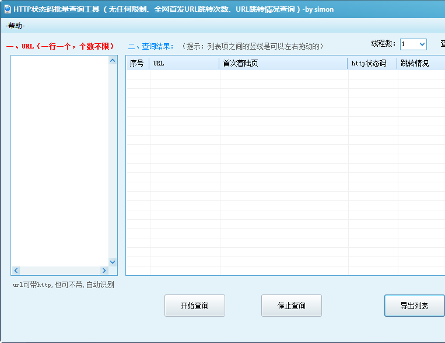The height and width of the screenshot is (343, 445).
Task: Click the URL box scroll right arrow
Action: [104, 271]
